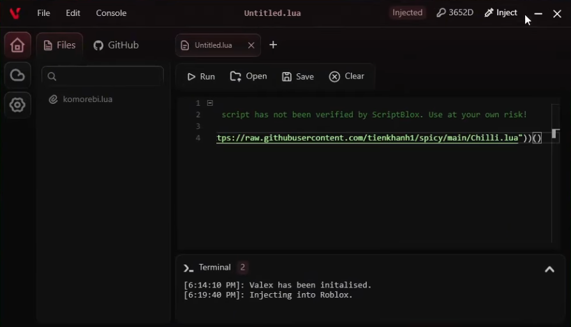The height and width of the screenshot is (327, 571).
Task: Save the current script
Action: pyautogui.click(x=298, y=76)
